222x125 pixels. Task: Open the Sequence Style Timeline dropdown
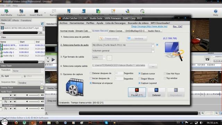(42, 83)
